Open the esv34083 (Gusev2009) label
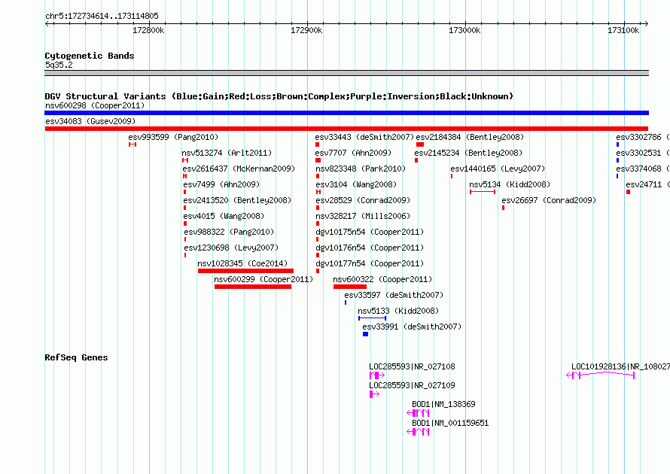Image resolution: width=670 pixels, height=474 pixels. (90, 121)
